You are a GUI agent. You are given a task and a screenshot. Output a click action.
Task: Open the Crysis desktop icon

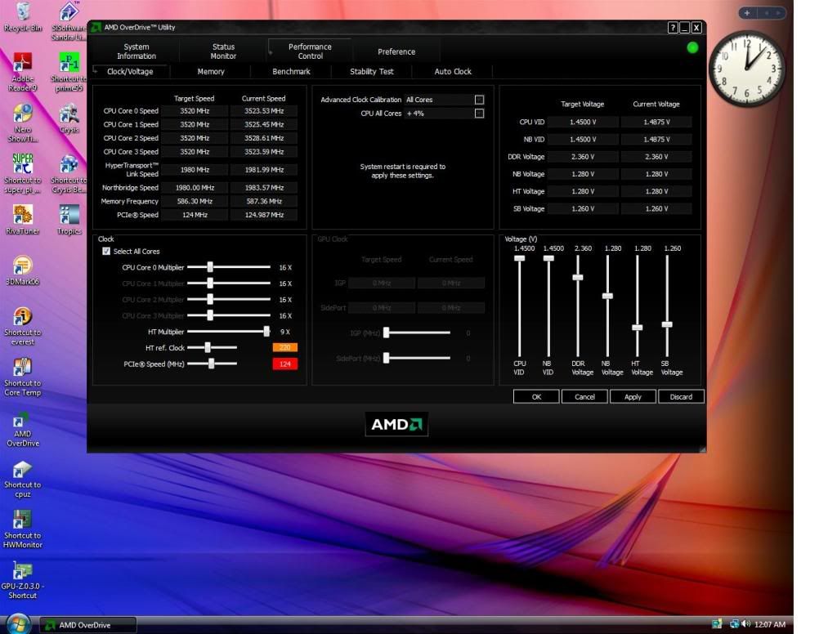pos(69,118)
